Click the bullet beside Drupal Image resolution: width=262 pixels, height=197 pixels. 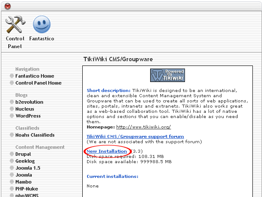(x=12, y=154)
